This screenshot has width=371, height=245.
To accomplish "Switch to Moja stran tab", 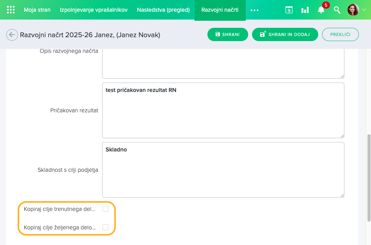I will (x=37, y=10).
